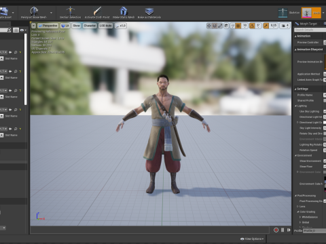Click the Directional Light Color swatch
The height and width of the screenshot is (244, 326).
coord(325,123)
